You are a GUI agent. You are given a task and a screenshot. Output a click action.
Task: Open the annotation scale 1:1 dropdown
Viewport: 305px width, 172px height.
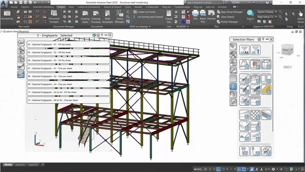tap(267, 169)
